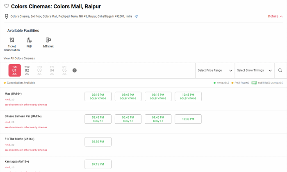Image resolution: width=287 pixels, height=172 pixels.
Task: Open the Maa (UA16+) movie title
Action: click(x=13, y=94)
